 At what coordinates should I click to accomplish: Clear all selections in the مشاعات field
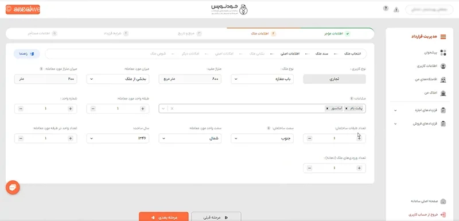pos(172,108)
